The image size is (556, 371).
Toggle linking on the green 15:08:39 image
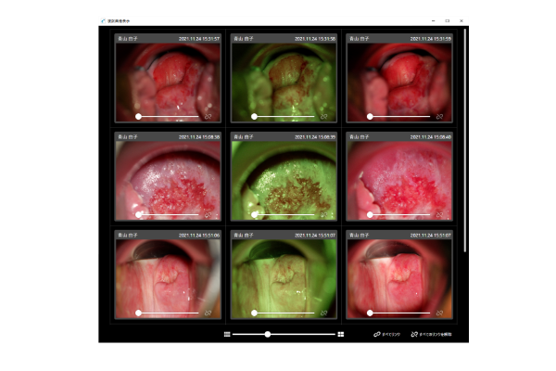[323, 215]
